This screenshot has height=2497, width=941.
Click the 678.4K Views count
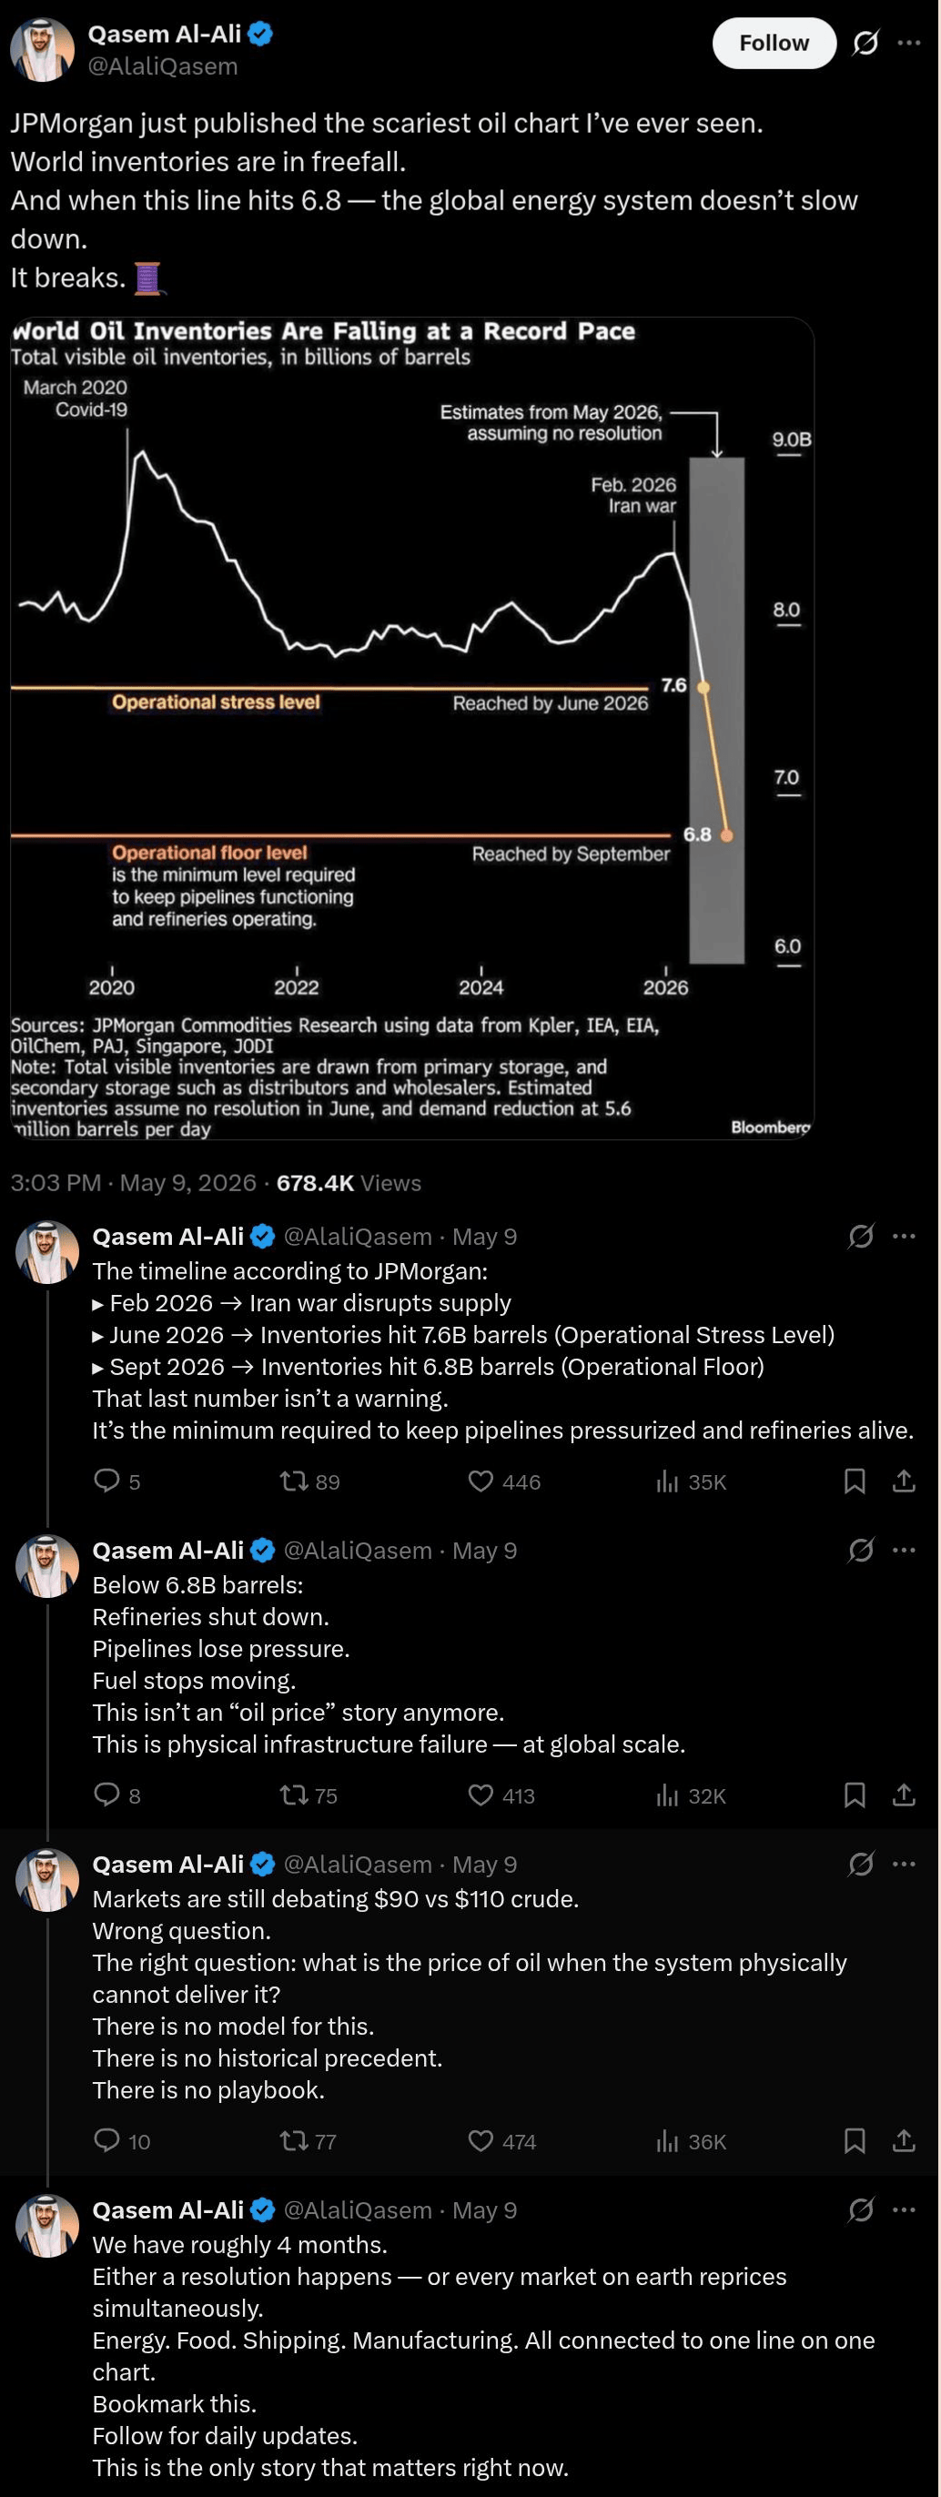tap(349, 1183)
